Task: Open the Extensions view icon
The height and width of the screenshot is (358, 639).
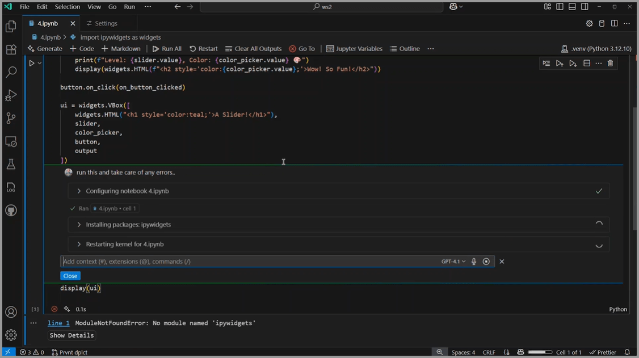Action: click(x=11, y=50)
